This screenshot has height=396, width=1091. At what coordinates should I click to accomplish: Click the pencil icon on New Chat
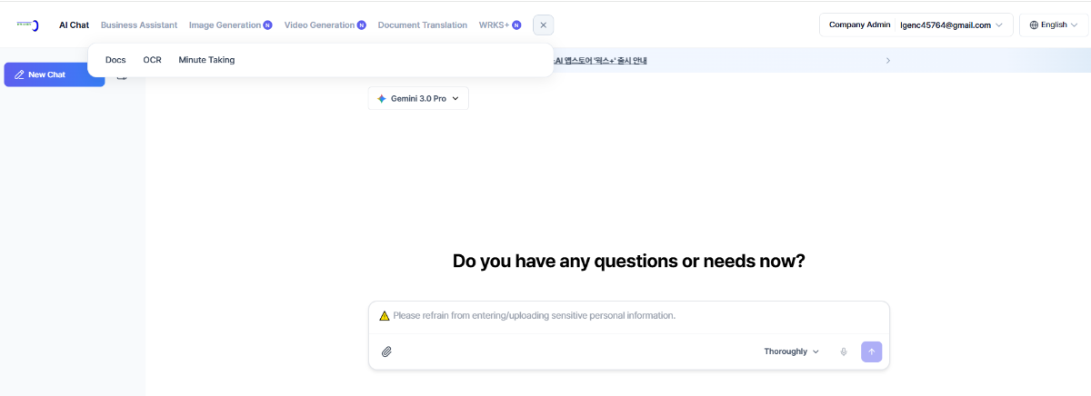pos(19,74)
